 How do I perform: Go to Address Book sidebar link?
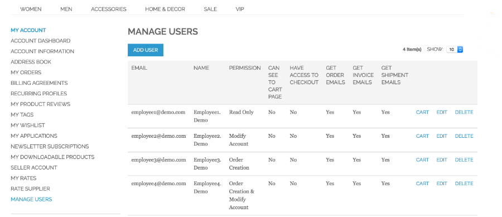click(x=31, y=62)
